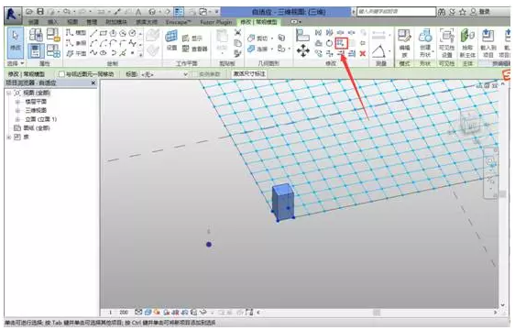The height and width of the screenshot is (330, 515).
Task: Open the Revit application menu button
Action: coord(13,15)
